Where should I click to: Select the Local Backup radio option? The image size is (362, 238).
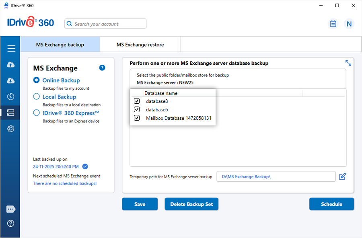[37, 96]
